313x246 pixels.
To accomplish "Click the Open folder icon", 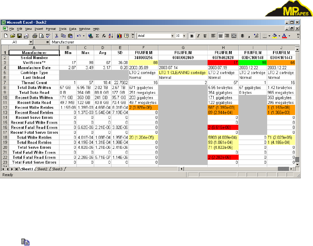I will click(13, 36).
